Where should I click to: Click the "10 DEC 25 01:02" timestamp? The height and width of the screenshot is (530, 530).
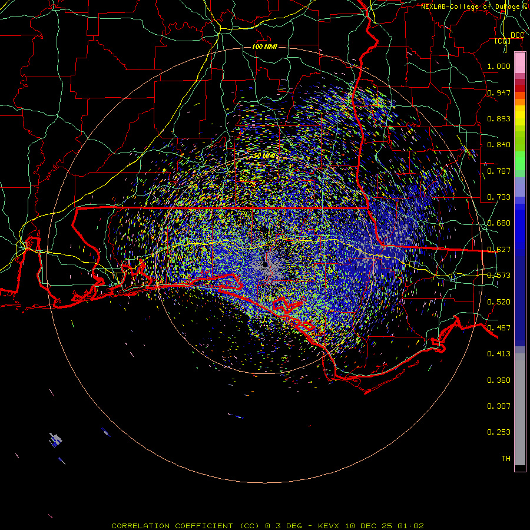pyautogui.click(x=385, y=526)
